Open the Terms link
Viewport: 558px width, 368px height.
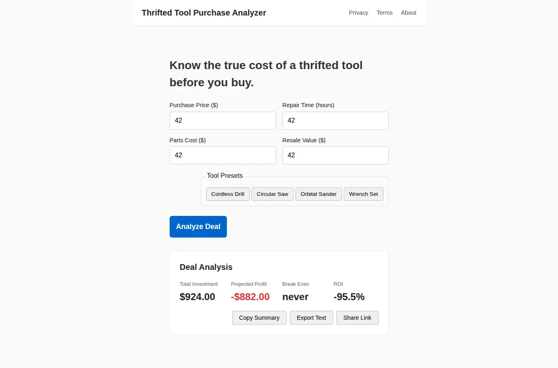click(x=384, y=13)
